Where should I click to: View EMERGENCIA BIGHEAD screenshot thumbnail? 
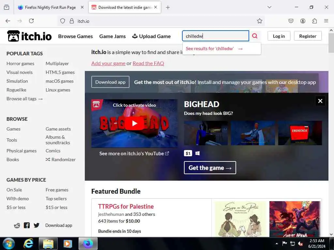coord(300,133)
